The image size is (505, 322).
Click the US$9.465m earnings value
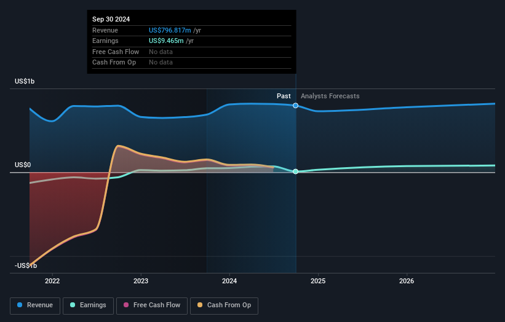click(166, 41)
